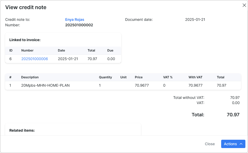Image resolution: width=248 pixels, height=153 pixels.
Task: Click the 'Document date:' label
Action: point(139,20)
